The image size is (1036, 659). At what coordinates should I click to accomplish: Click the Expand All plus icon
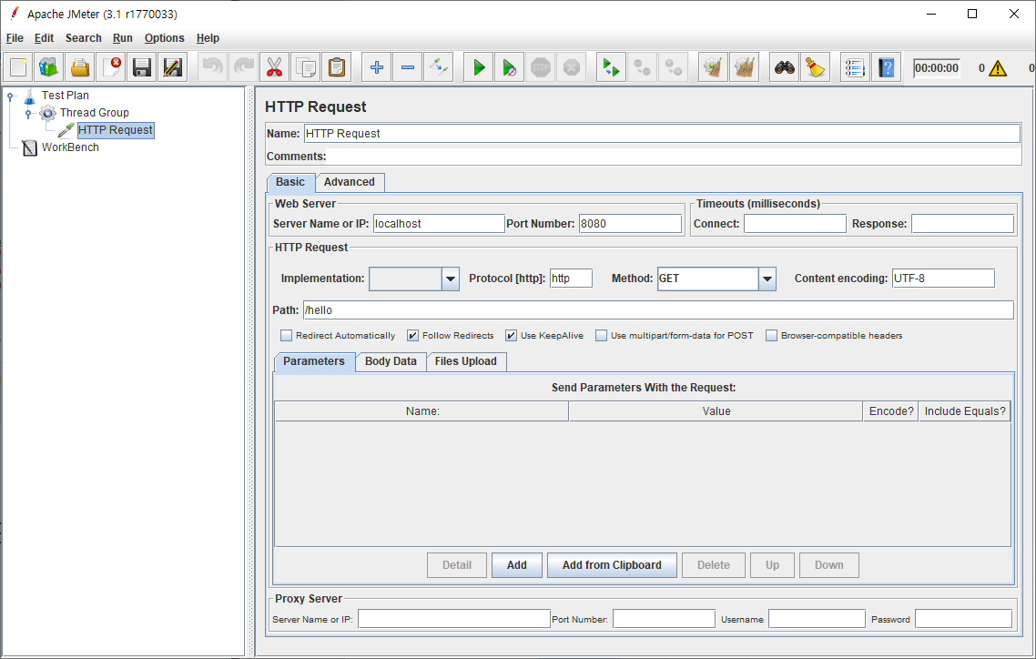coord(377,67)
